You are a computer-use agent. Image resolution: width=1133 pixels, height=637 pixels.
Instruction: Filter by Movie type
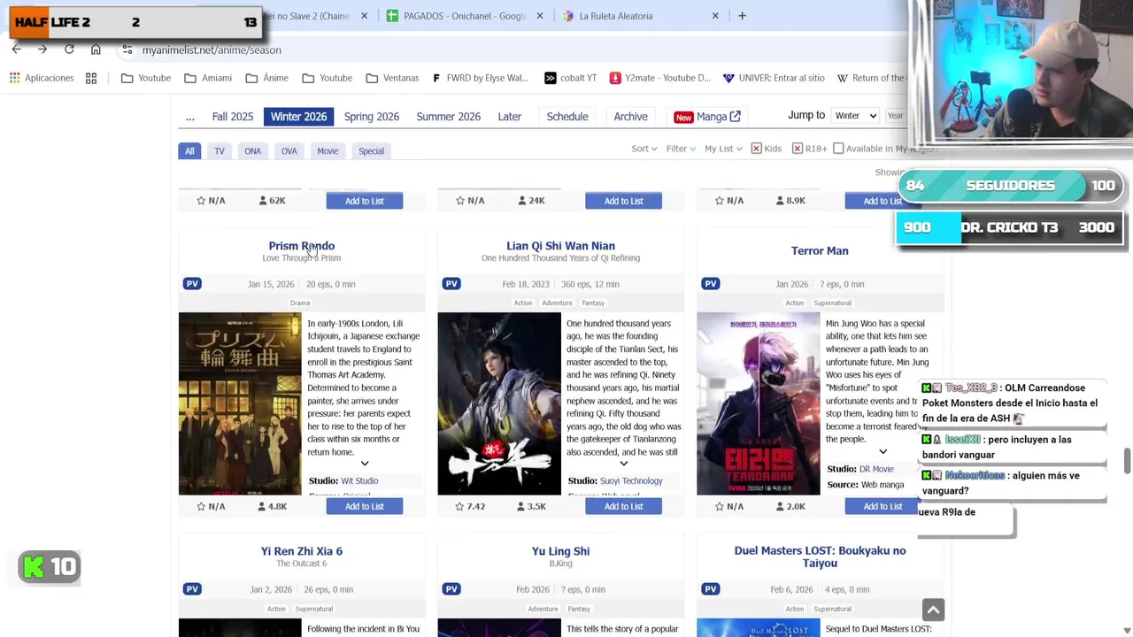coord(328,151)
